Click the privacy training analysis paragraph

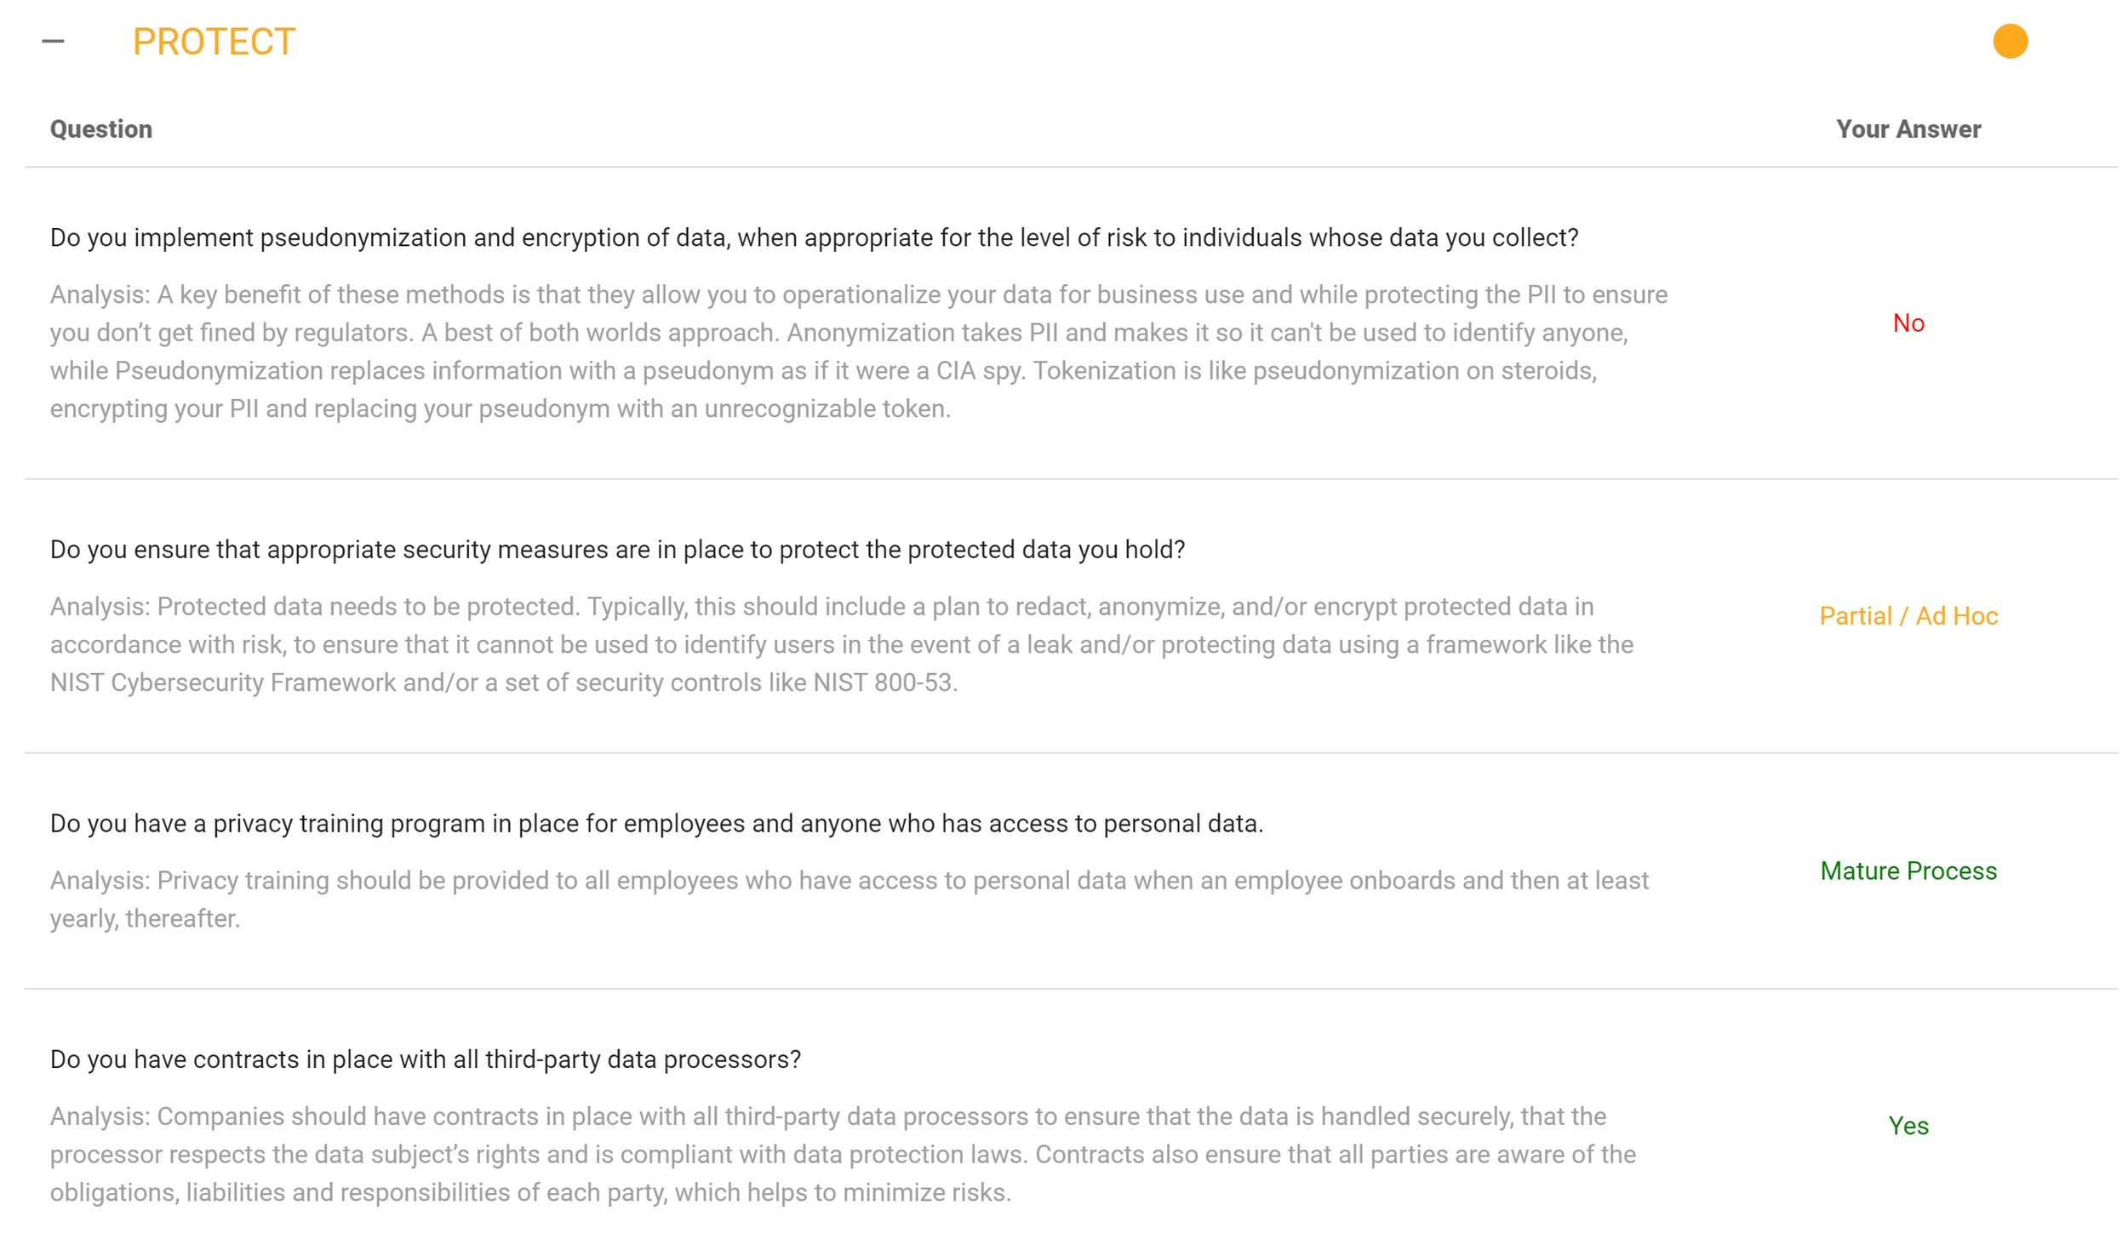[x=849, y=881]
